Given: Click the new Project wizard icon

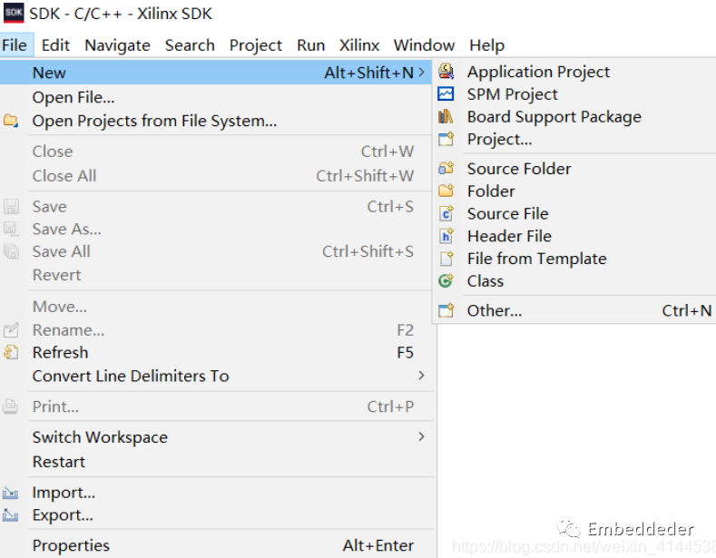Looking at the screenshot, I should [446, 139].
